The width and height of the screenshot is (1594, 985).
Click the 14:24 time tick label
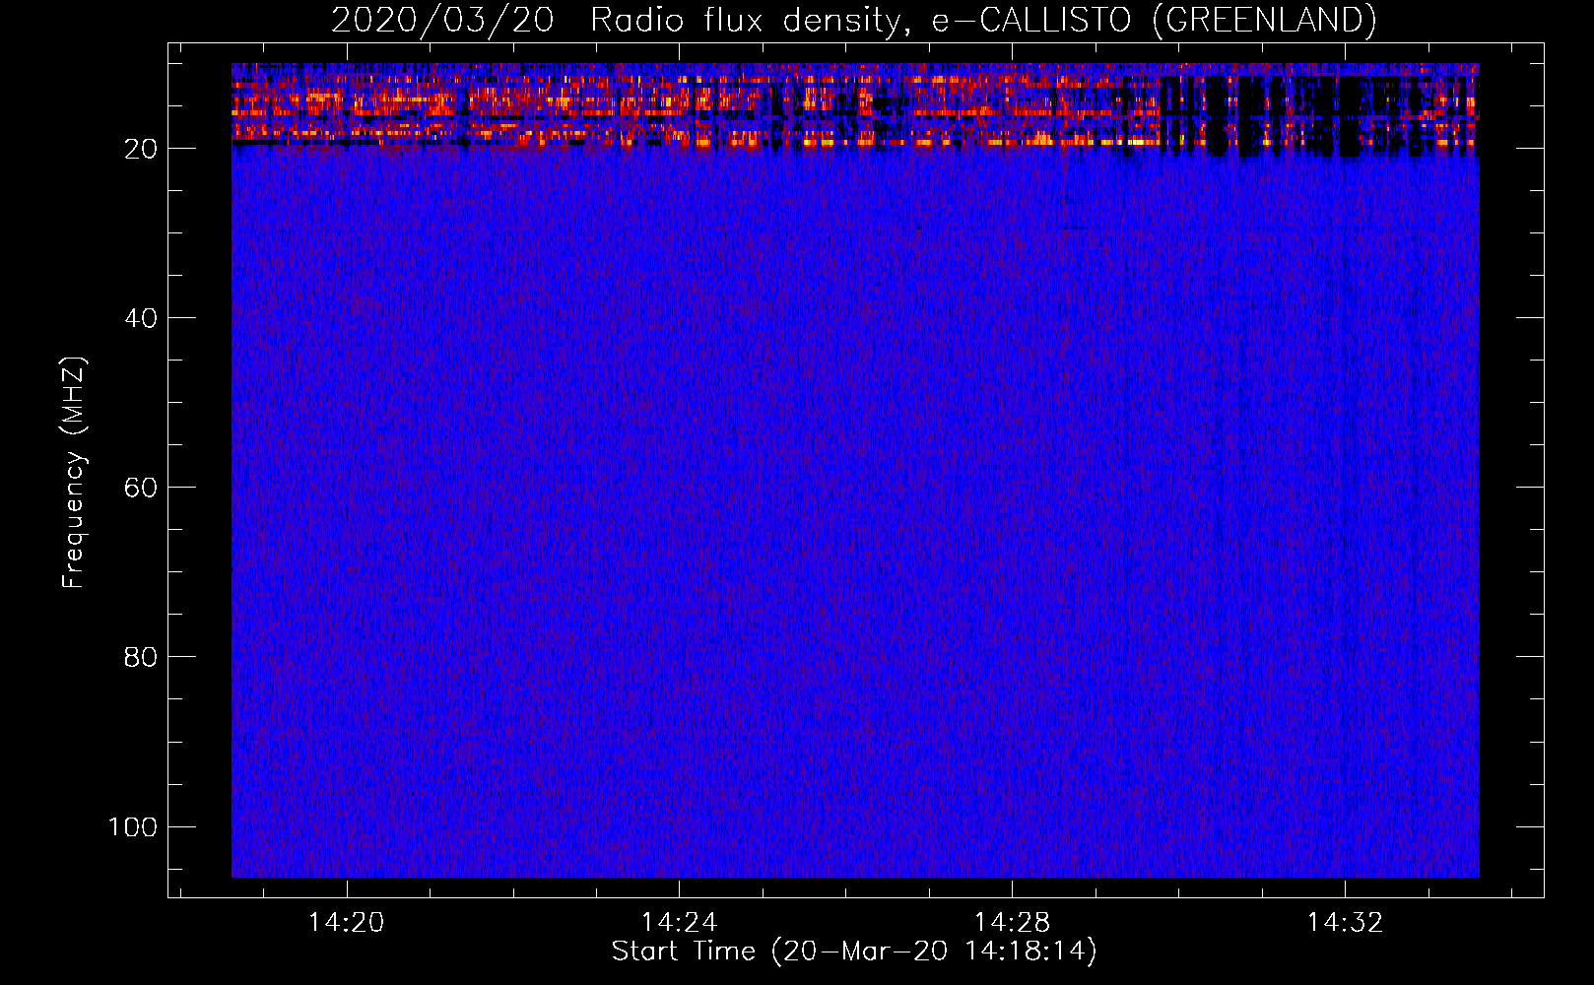click(679, 923)
